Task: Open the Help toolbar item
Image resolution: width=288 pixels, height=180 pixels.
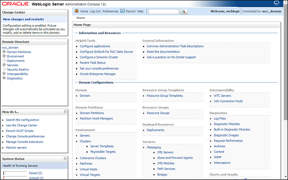Action: [140, 12]
